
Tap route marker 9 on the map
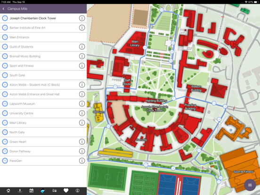click(x=146, y=165)
